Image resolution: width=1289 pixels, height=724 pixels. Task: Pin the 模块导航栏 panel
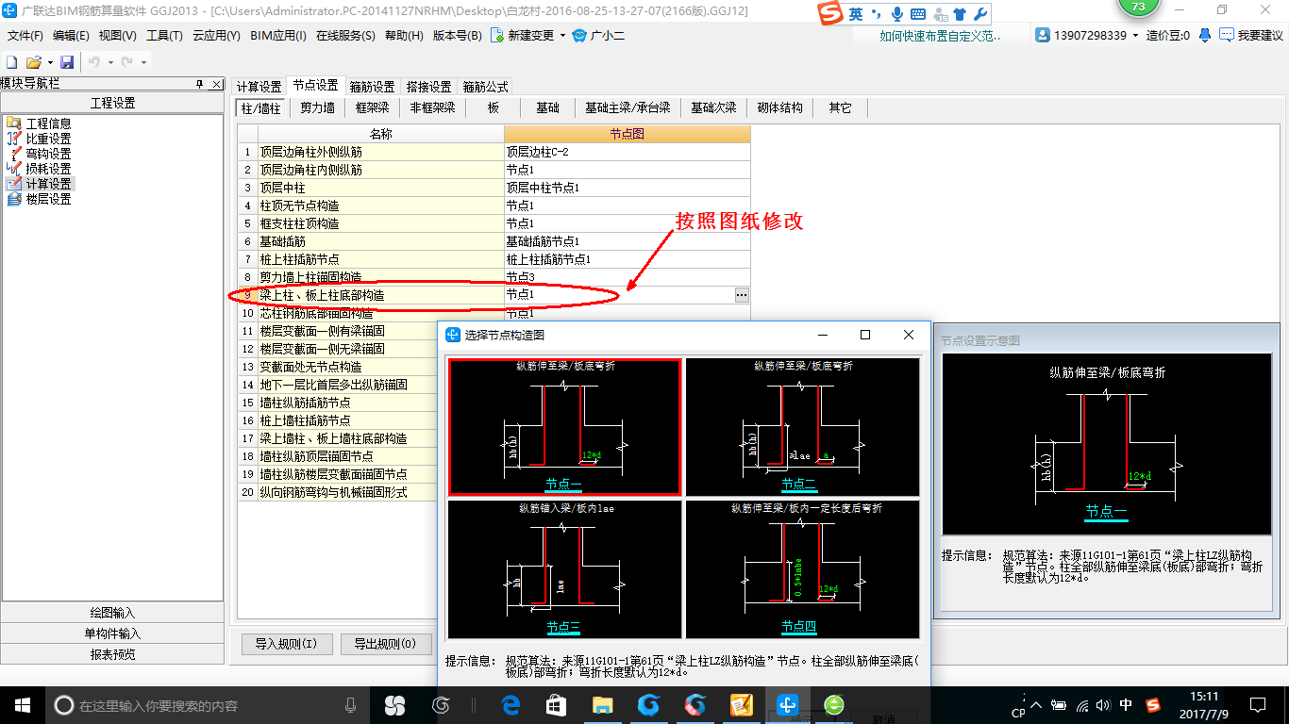coord(200,84)
